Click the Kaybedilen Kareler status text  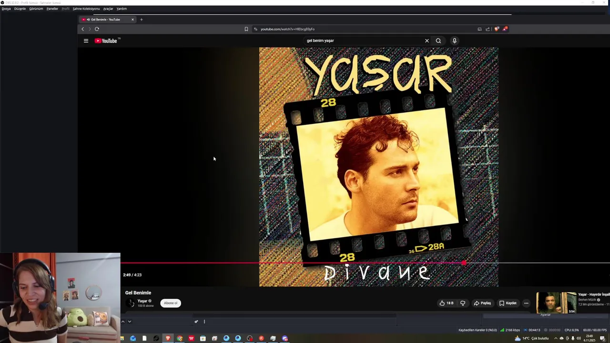(478, 330)
